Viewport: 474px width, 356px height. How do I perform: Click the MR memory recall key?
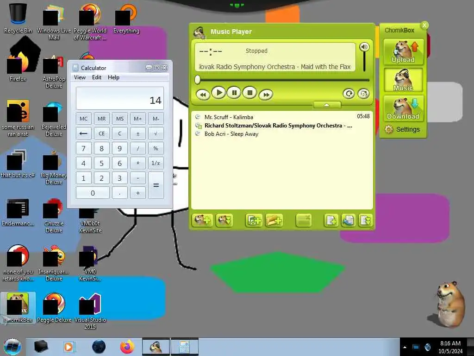pyautogui.click(x=101, y=119)
